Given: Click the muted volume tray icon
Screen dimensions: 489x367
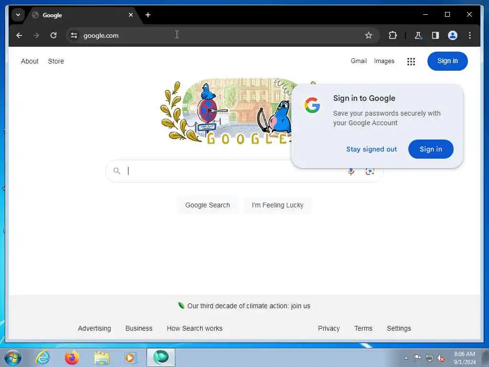Looking at the screenshot, I should [441, 358].
